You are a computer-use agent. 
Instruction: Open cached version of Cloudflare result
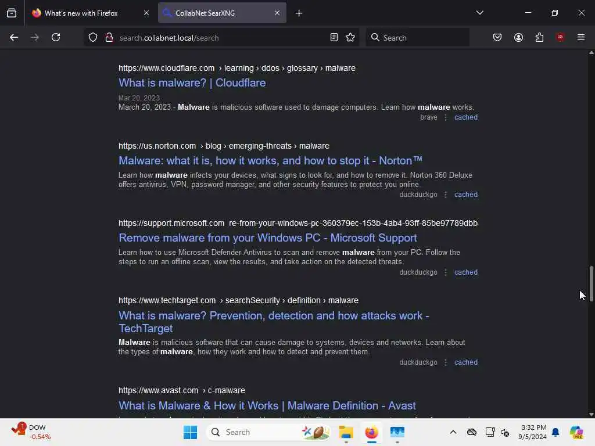[x=466, y=117]
